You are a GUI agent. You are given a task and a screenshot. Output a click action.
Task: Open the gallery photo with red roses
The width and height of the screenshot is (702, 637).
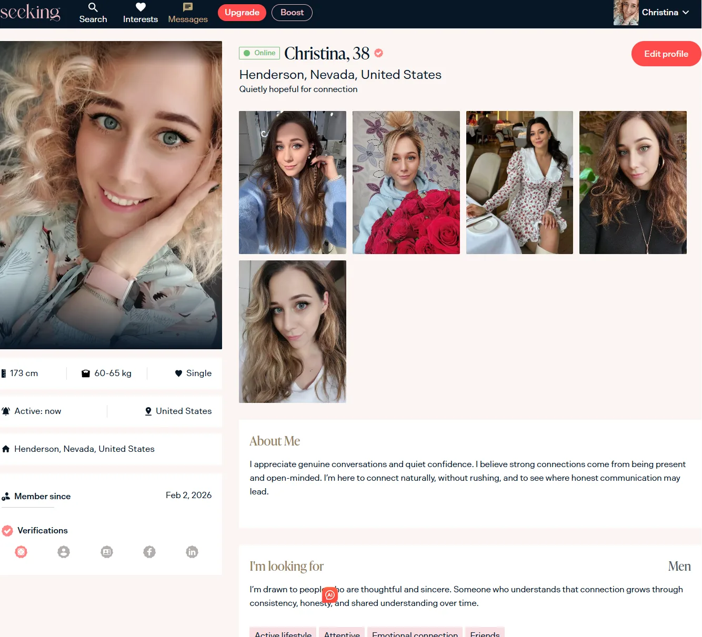pyautogui.click(x=406, y=183)
